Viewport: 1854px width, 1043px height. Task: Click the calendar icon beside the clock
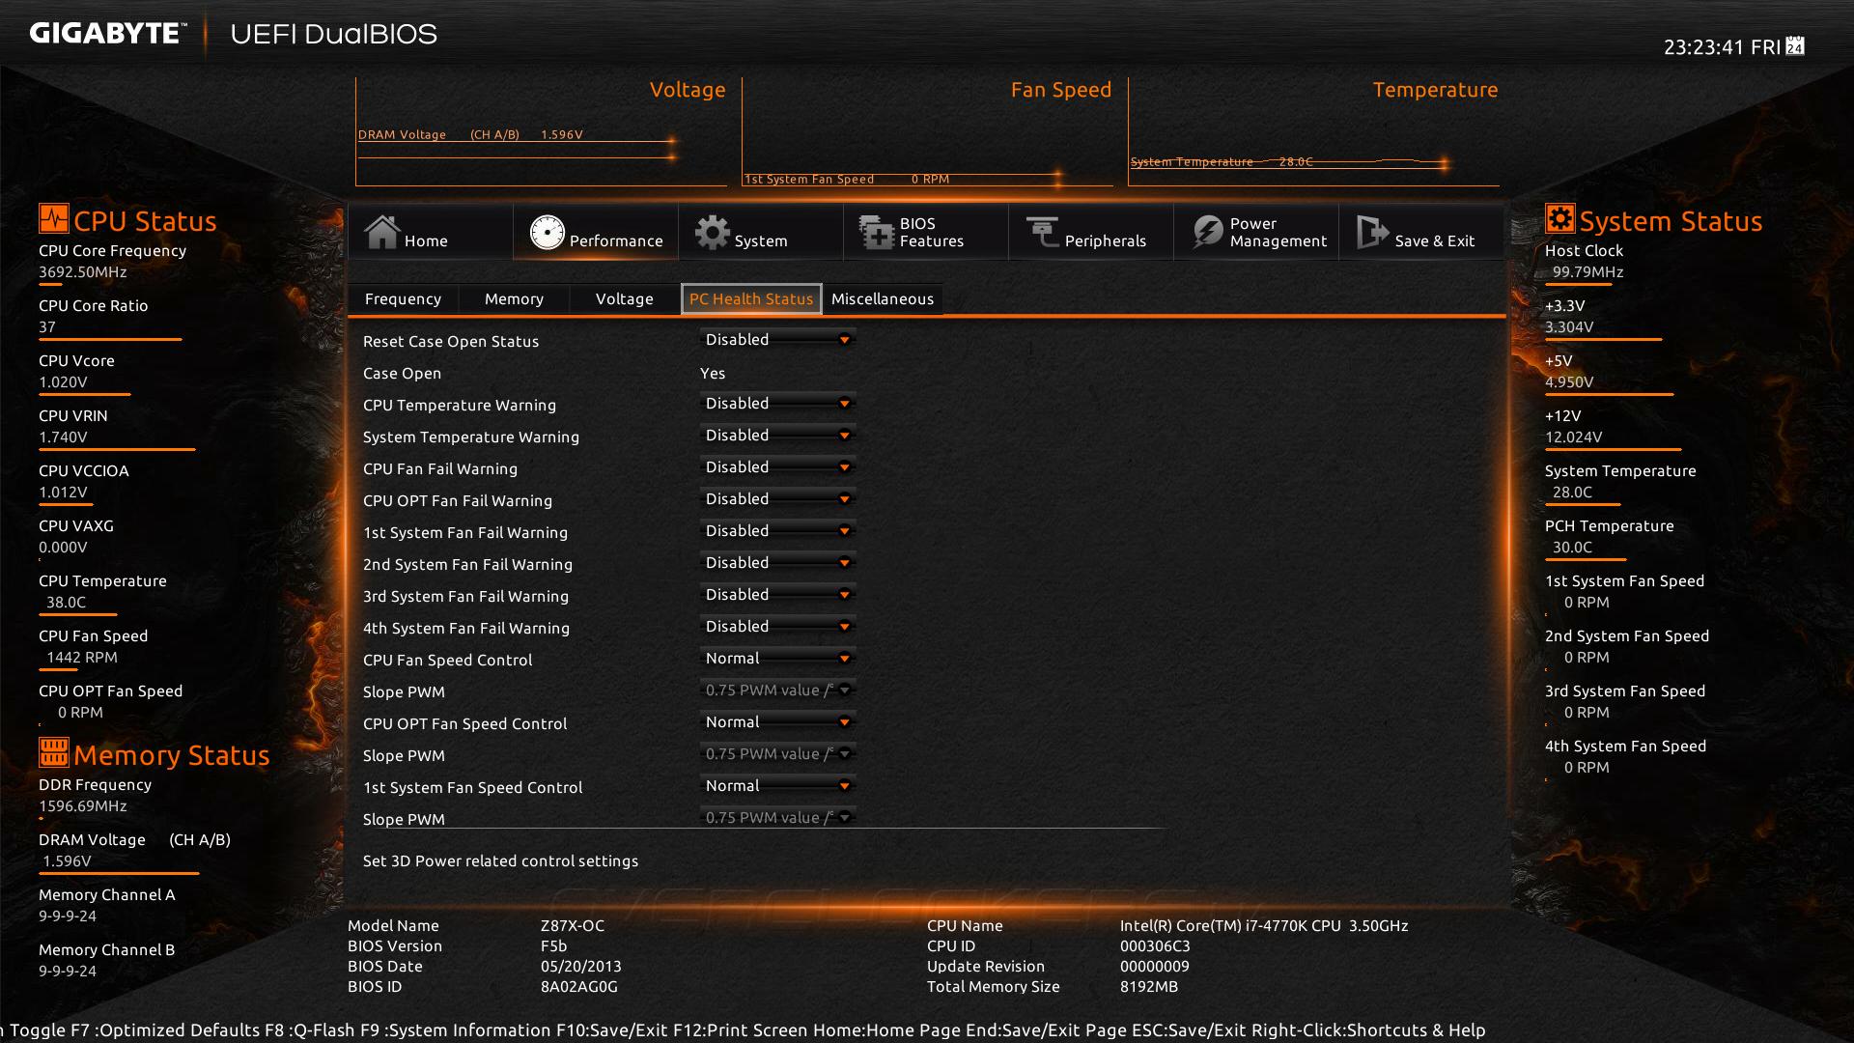pyautogui.click(x=1795, y=46)
